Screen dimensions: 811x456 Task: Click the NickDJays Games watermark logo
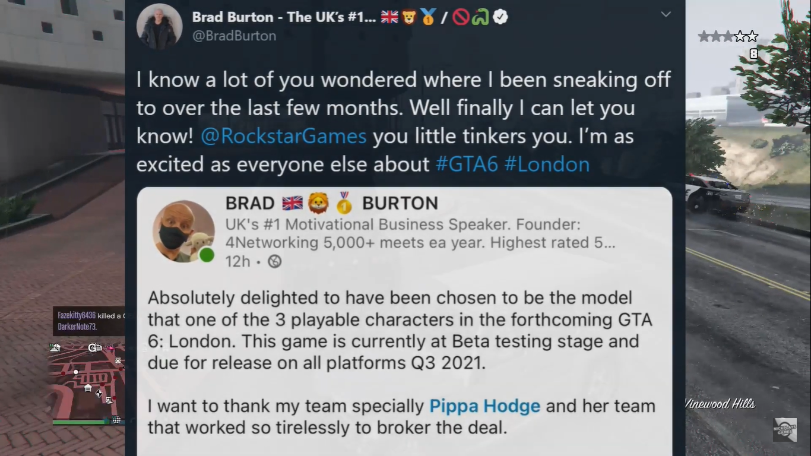coord(784,429)
